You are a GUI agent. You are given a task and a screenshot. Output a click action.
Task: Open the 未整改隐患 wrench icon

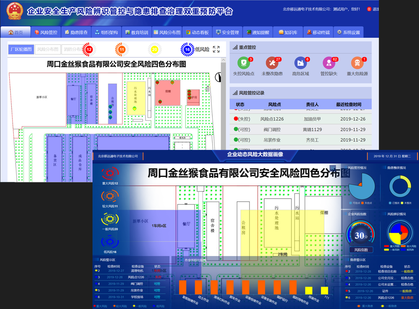pos(272,63)
